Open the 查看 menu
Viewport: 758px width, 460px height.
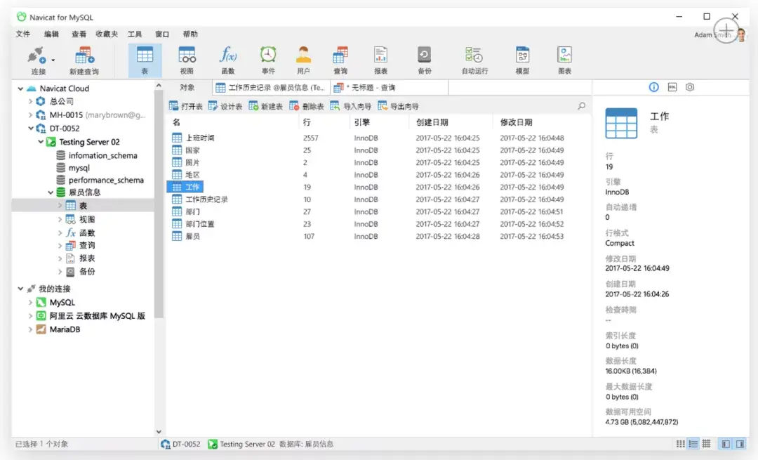point(79,34)
